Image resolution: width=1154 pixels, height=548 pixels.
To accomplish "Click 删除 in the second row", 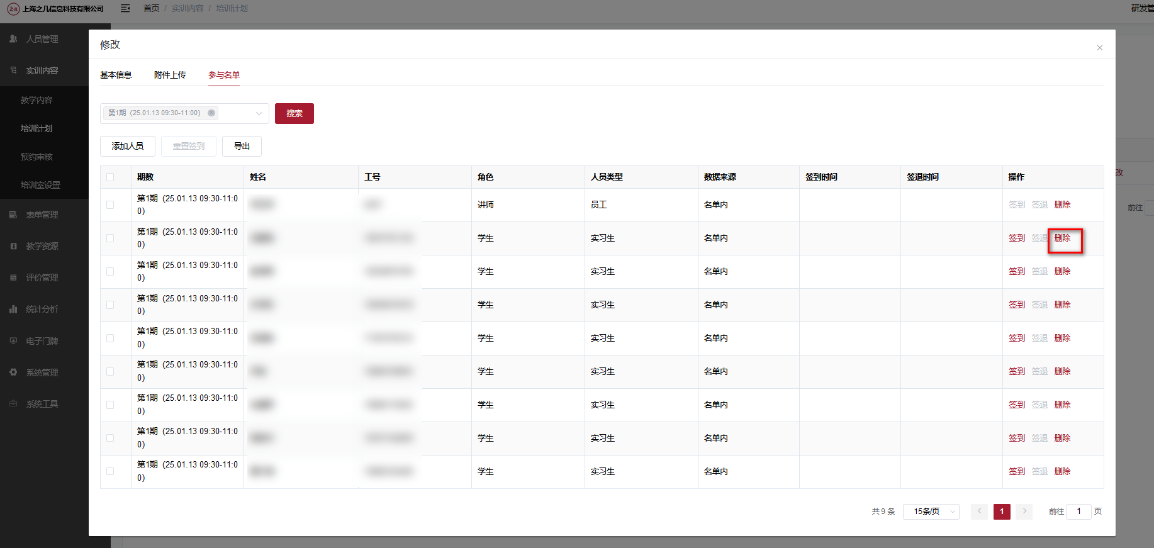I will 1062,238.
